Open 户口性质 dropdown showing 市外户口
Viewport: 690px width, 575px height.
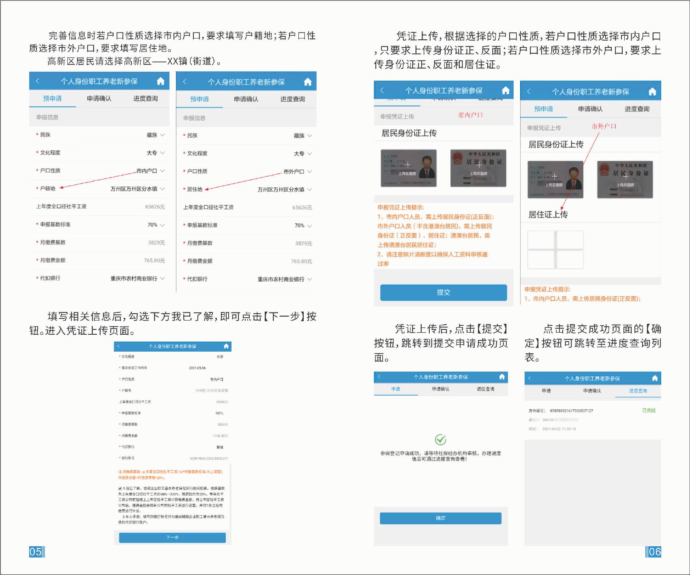point(310,172)
